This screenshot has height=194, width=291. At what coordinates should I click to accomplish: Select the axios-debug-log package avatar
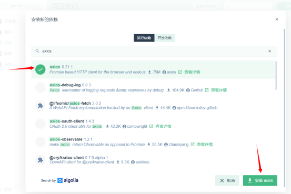(41, 88)
